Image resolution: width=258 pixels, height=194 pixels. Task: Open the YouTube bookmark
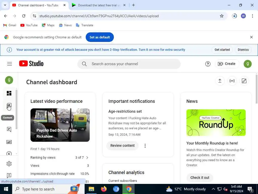29,25
